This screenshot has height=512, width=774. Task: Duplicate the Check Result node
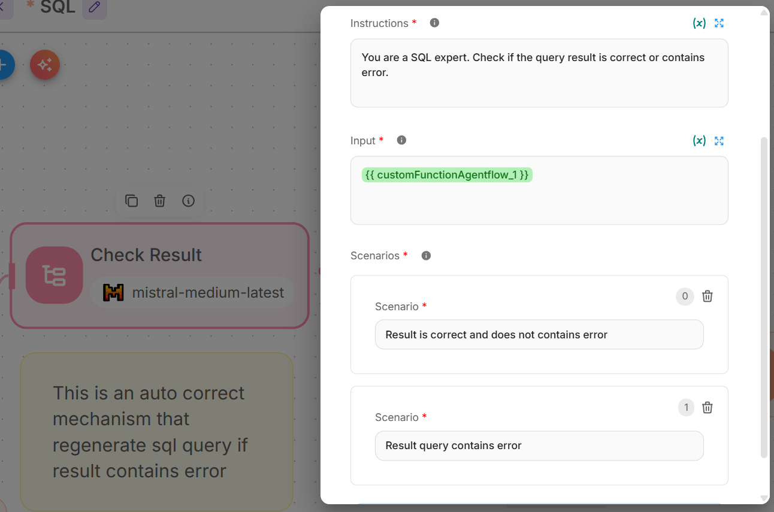point(131,201)
